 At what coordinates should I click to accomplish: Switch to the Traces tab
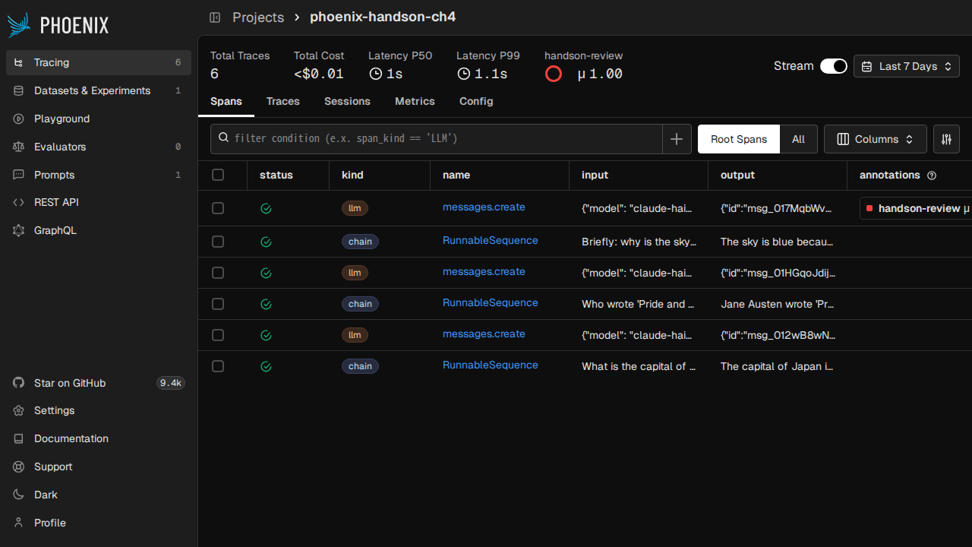[282, 101]
